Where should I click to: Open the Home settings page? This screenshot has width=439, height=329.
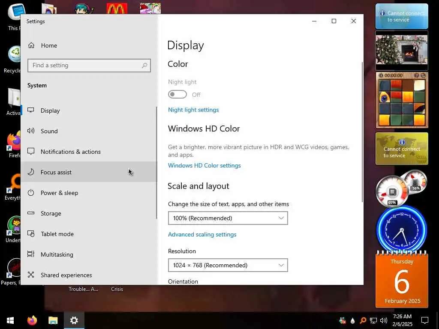point(88,45)
